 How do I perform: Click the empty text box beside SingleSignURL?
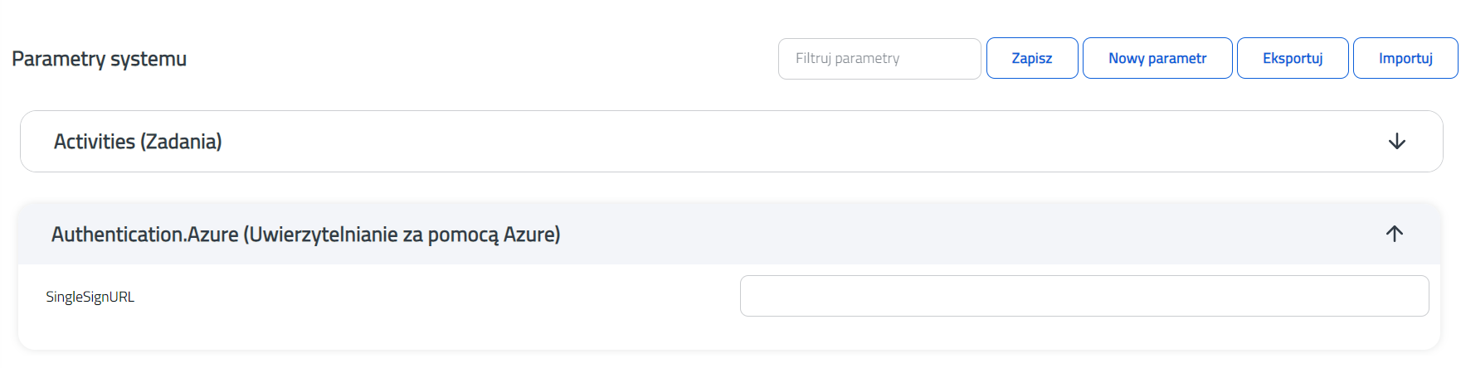[1084, 296]
